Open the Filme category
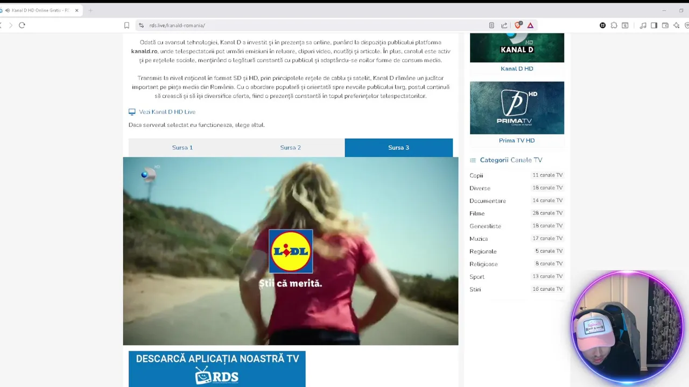The height and width of the screenshot is (387, 689). pos(477,213)
